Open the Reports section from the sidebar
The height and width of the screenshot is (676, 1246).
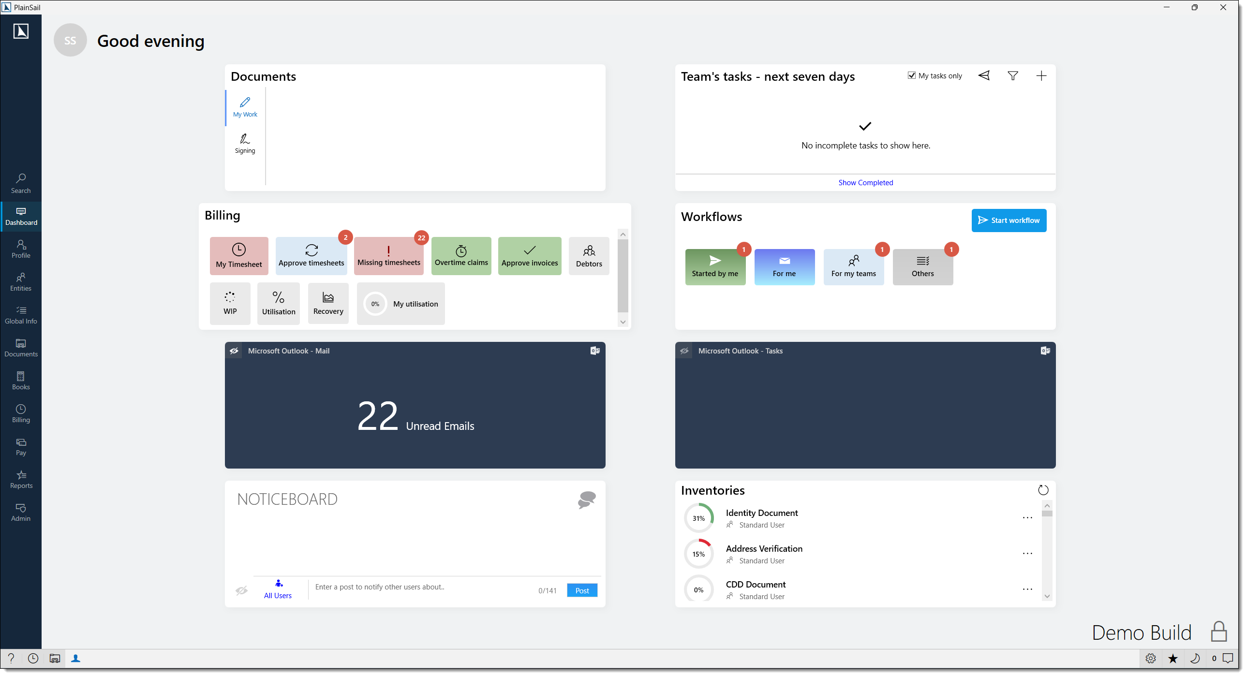click(x=21, y=479)
